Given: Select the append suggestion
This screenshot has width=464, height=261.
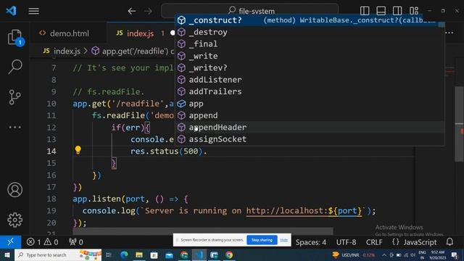Looking at the screenshot, I should [310, 115].
